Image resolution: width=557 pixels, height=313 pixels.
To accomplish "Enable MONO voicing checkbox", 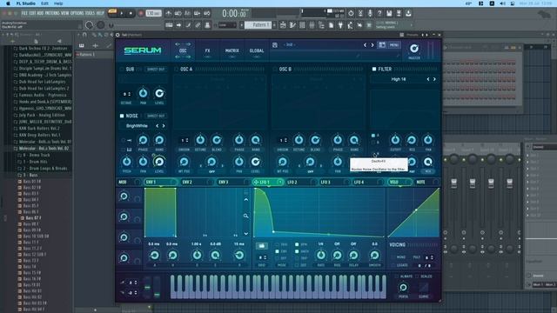I will (x=393, y=257).
